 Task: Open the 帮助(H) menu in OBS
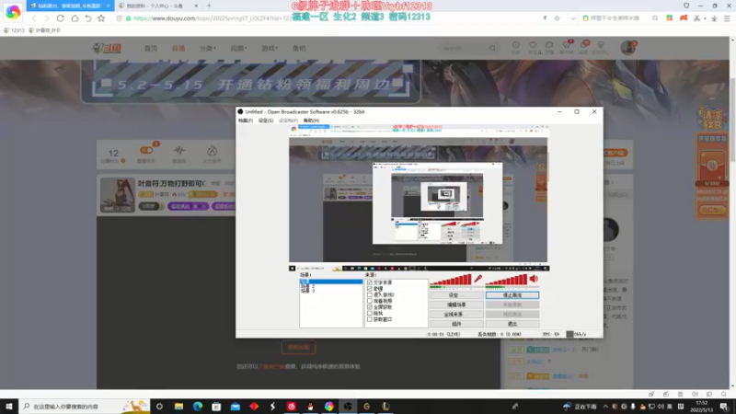pos(311,121)
